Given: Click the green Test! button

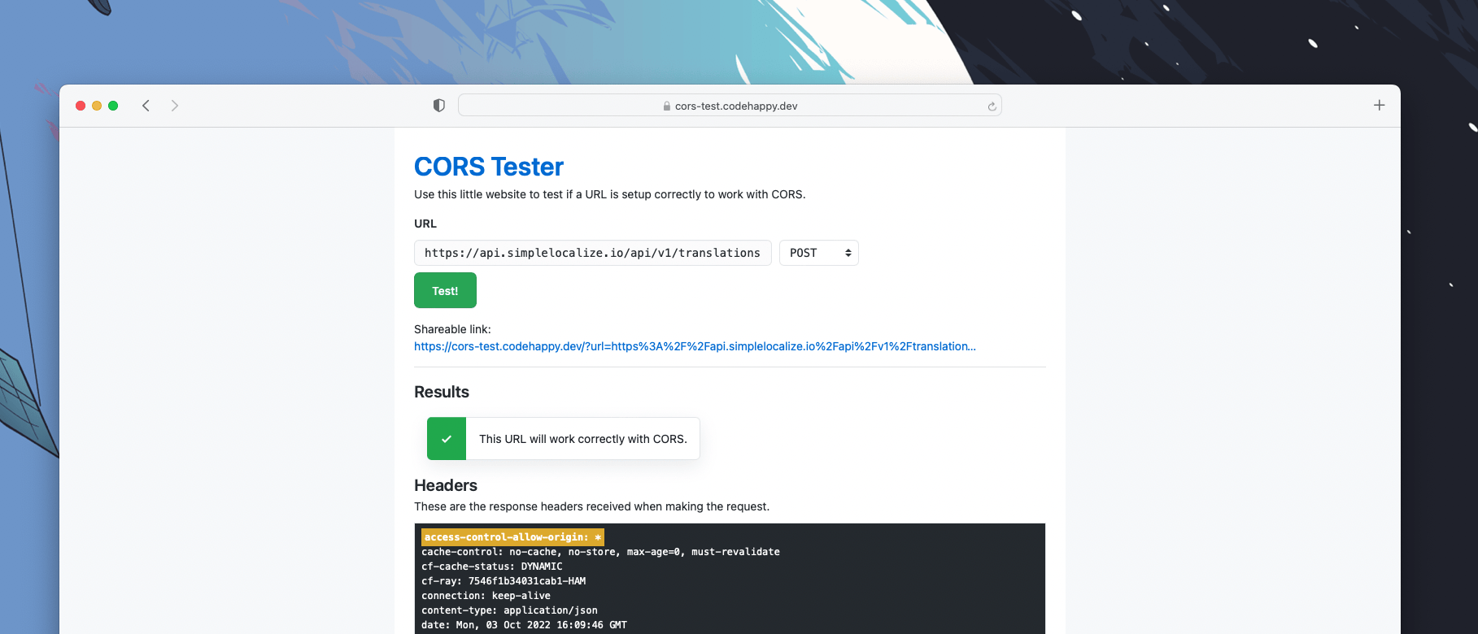Looking at the screenshot, I should point(445,290).
